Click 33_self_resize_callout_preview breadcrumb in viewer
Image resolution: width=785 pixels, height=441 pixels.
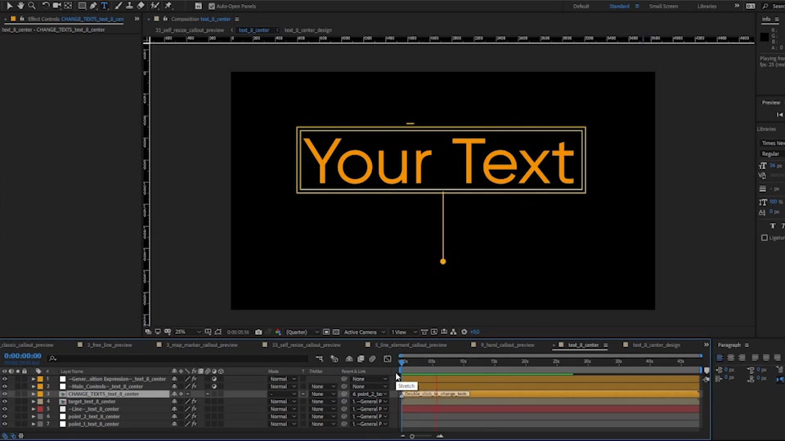189,30
